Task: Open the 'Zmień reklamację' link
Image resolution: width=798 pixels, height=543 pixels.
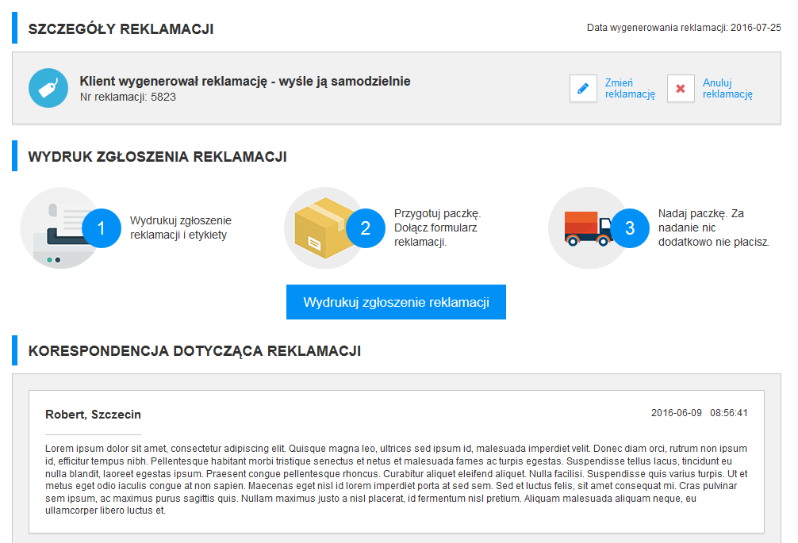Action: [x=630, y=88]
